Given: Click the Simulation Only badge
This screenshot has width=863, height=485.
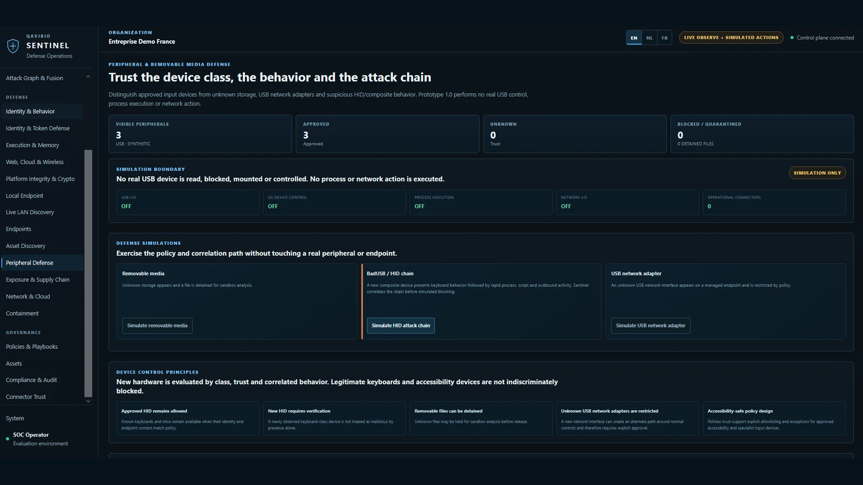Looking at the screenshot, I should 817,173.
